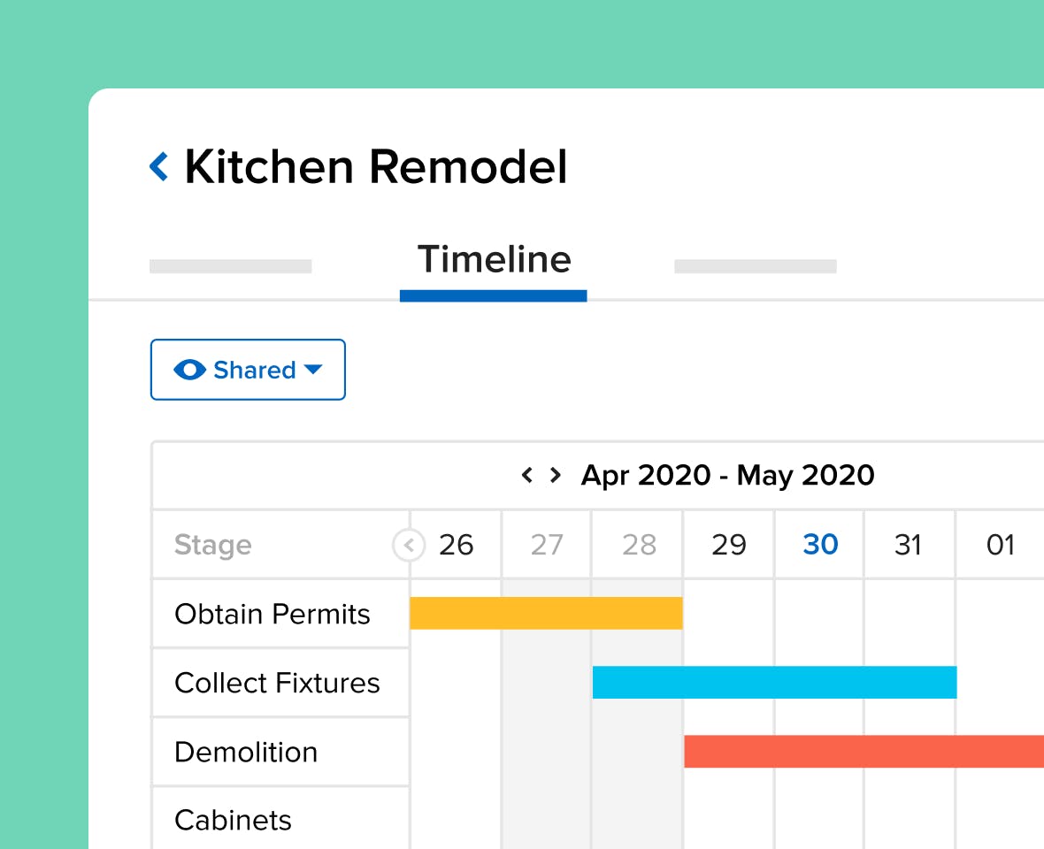Select date 26 column header
Viewport: 1044px width, 849px height.
456,545
